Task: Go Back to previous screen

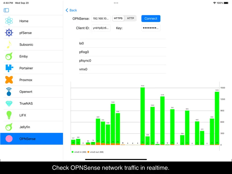Action: click(71, 10)
